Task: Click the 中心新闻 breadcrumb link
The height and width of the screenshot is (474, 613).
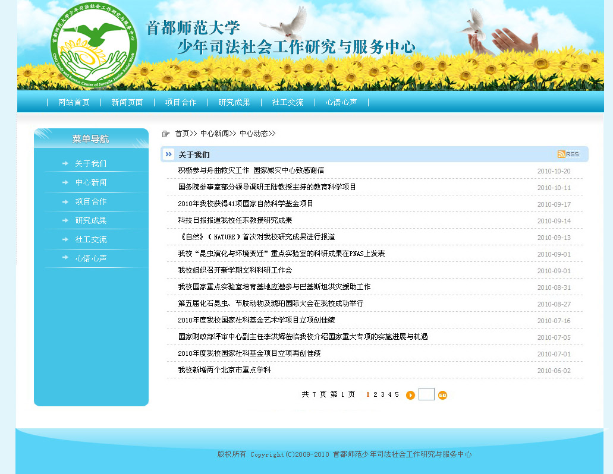Action: pyautogui.click(x=215, y=134)
